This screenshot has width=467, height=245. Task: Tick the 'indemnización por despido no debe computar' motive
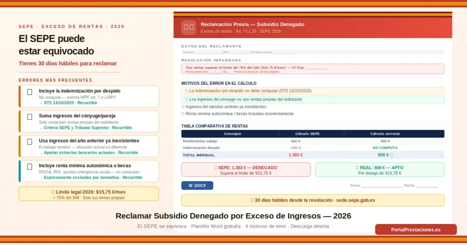coord(187,91)
